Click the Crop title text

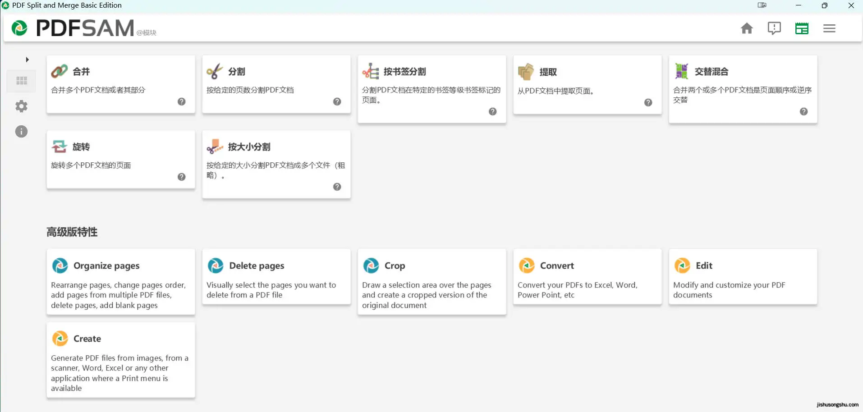(395, 266)
